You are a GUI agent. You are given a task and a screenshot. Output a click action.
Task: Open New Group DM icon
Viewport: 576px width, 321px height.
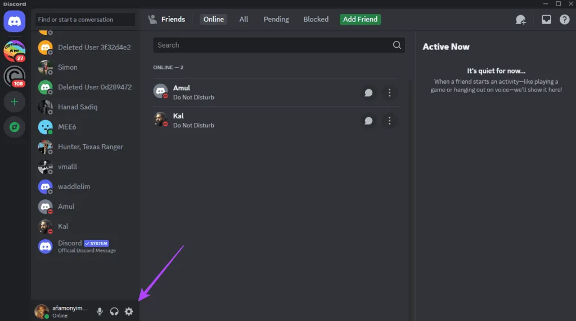point(520,20)
